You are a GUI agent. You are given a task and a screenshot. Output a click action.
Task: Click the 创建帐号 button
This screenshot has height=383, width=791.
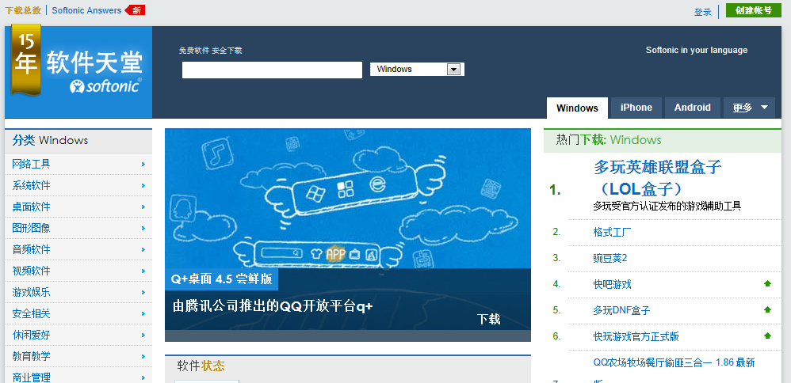click(x=753, y=10)
